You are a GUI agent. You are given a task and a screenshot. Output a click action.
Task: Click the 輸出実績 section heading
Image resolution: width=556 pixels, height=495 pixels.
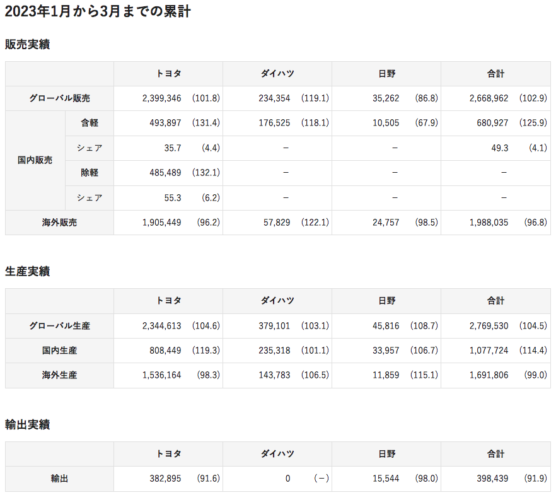pos(27,425)
